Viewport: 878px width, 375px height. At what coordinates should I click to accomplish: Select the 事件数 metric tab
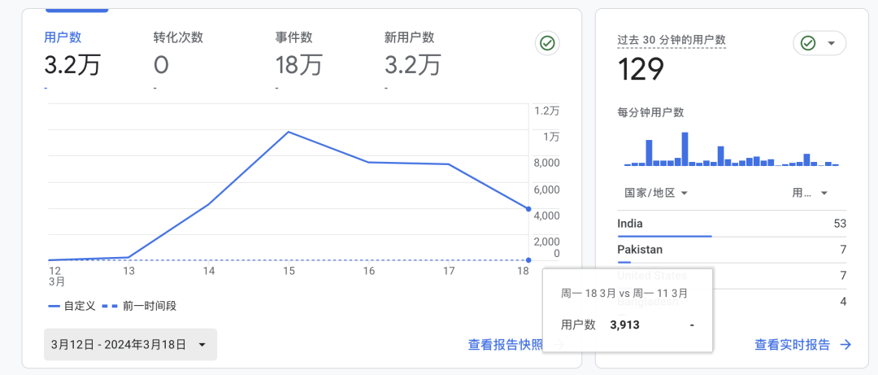(x=298, y=59)
